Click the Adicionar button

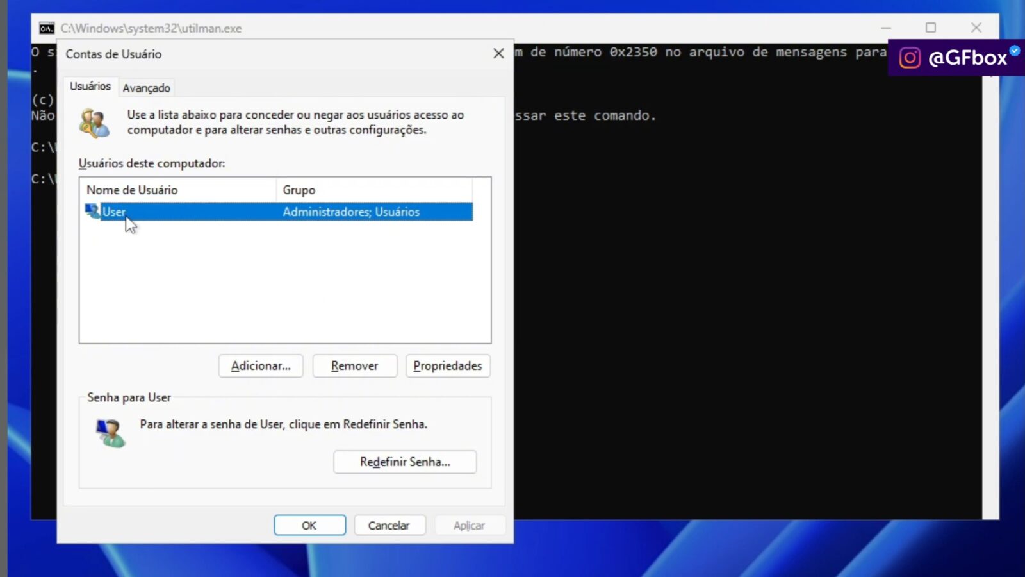click(x=260, y=365)
